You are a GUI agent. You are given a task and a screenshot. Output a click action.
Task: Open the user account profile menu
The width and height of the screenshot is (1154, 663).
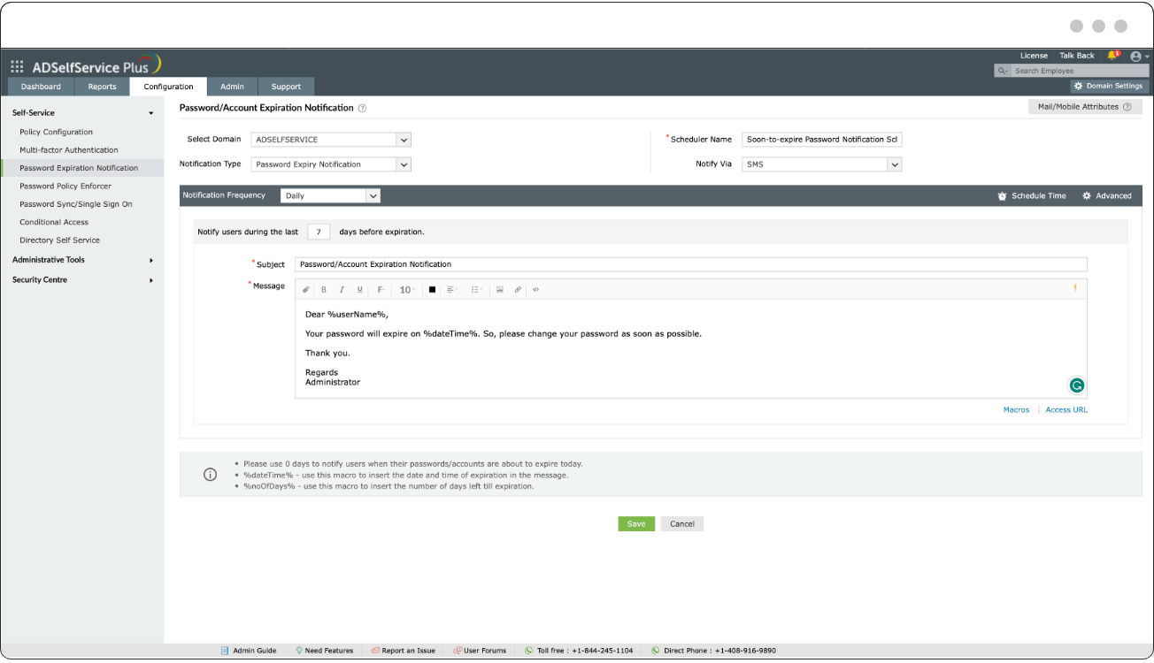(1137, 56)
